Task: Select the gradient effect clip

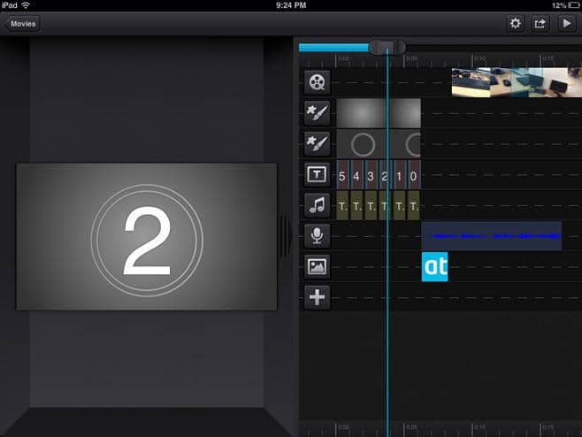Action: point(379,113)
